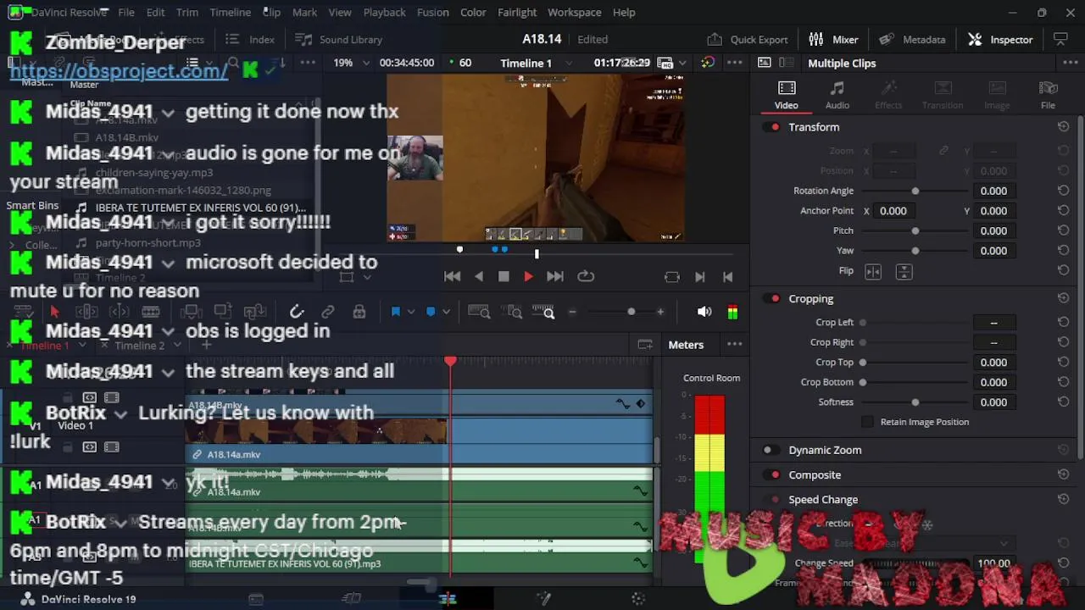
Task: Open the Inspector options three-dot menu
Action: (1071, 64)
